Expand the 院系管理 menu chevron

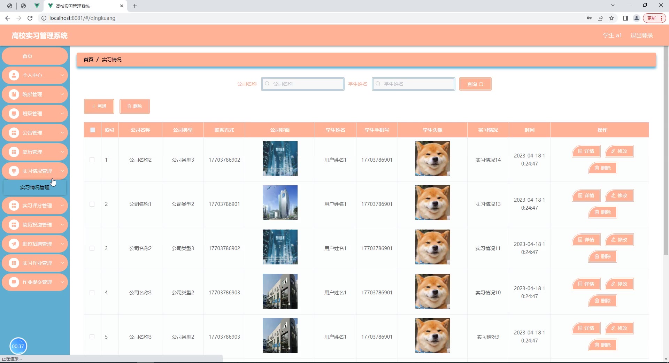[62, 94]
